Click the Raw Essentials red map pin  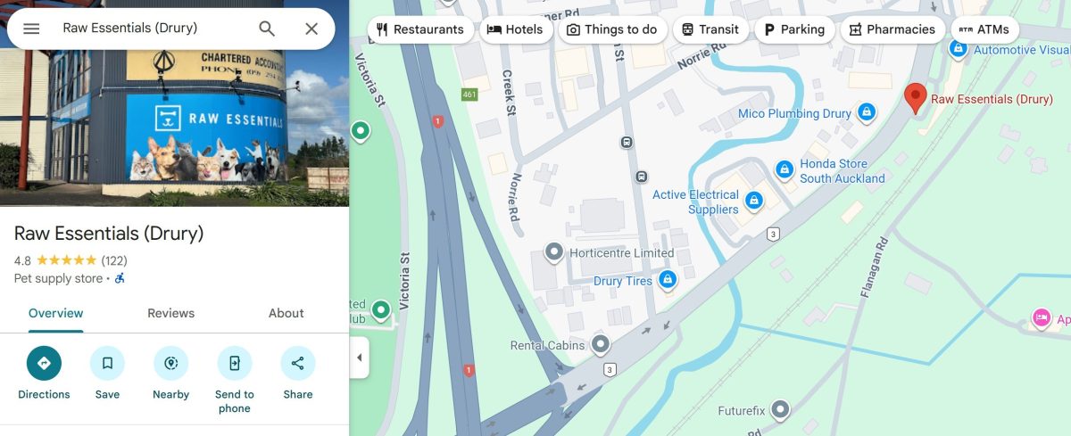pyautogui.click(x=915, y=98)
